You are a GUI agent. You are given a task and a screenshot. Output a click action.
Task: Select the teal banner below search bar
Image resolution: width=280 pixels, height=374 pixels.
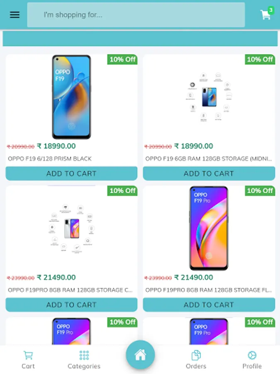coord(140,38)
